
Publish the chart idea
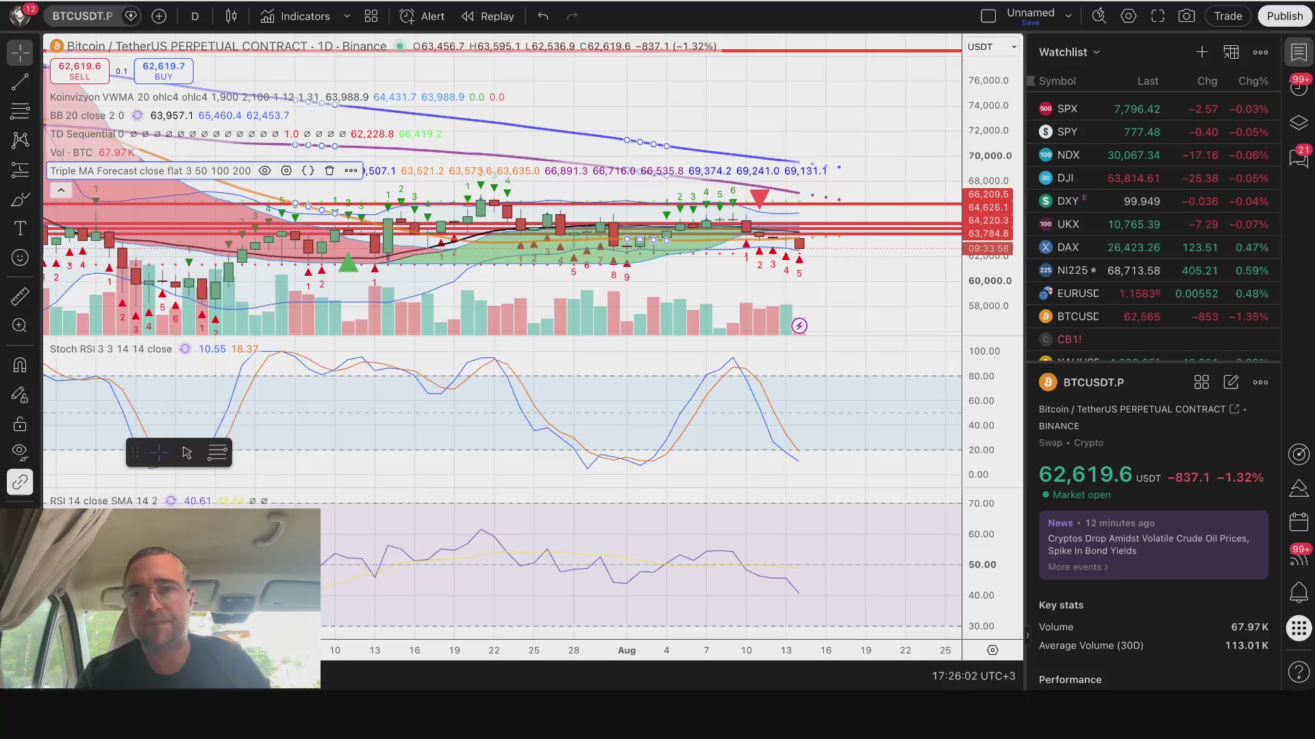(x=1285, y=16)
